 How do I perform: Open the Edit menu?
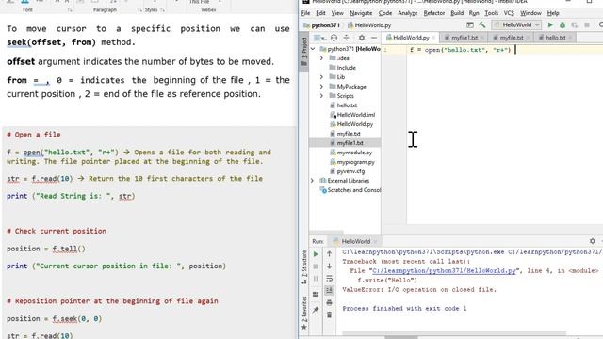[x=320, y=13]
